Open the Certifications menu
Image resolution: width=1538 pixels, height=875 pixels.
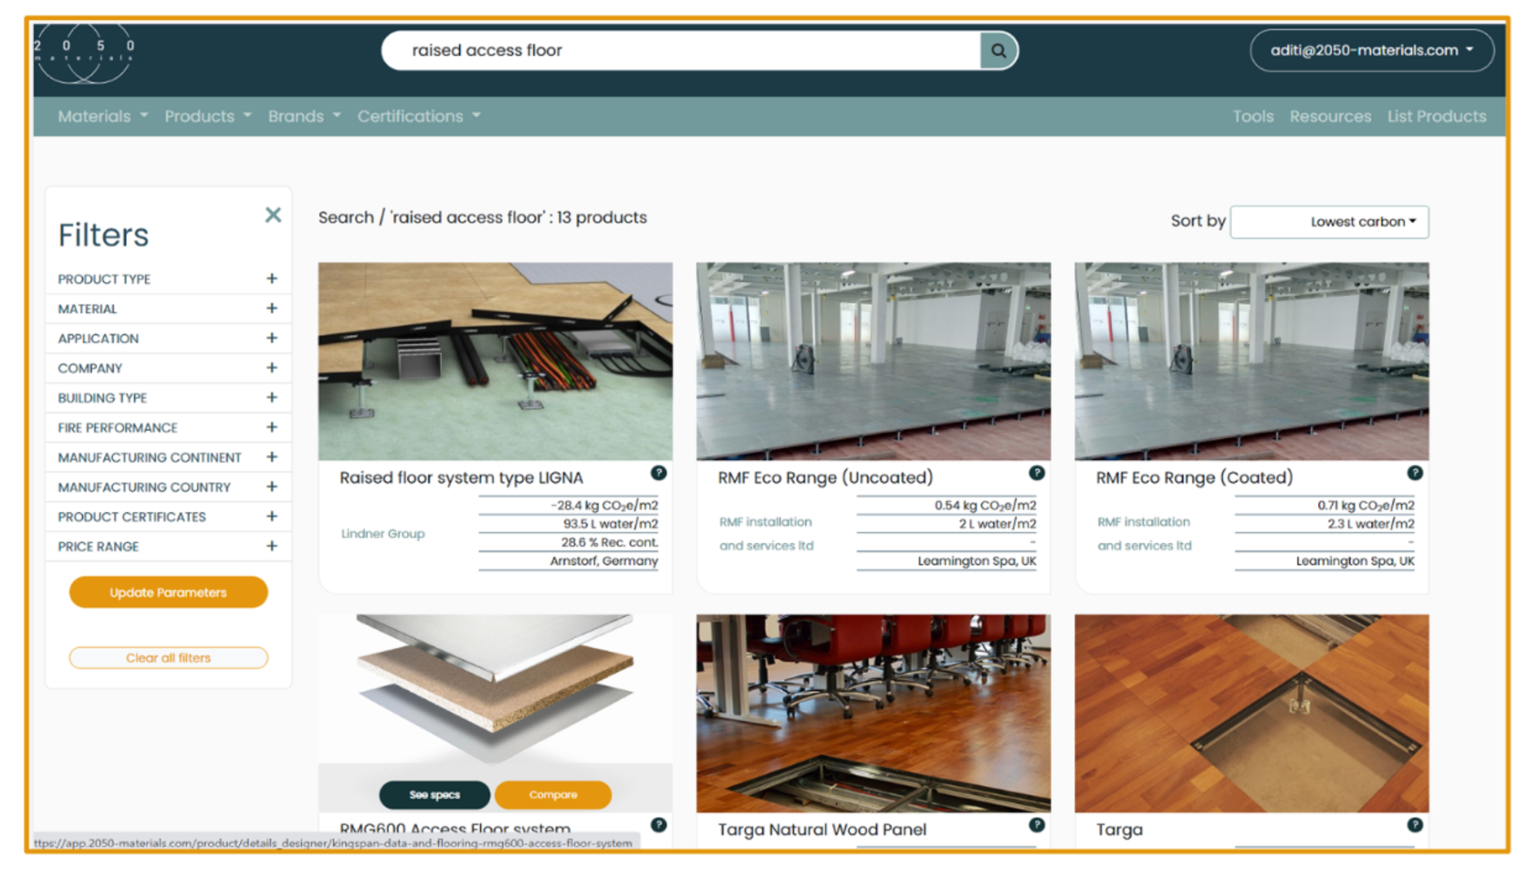click(418, 116)
